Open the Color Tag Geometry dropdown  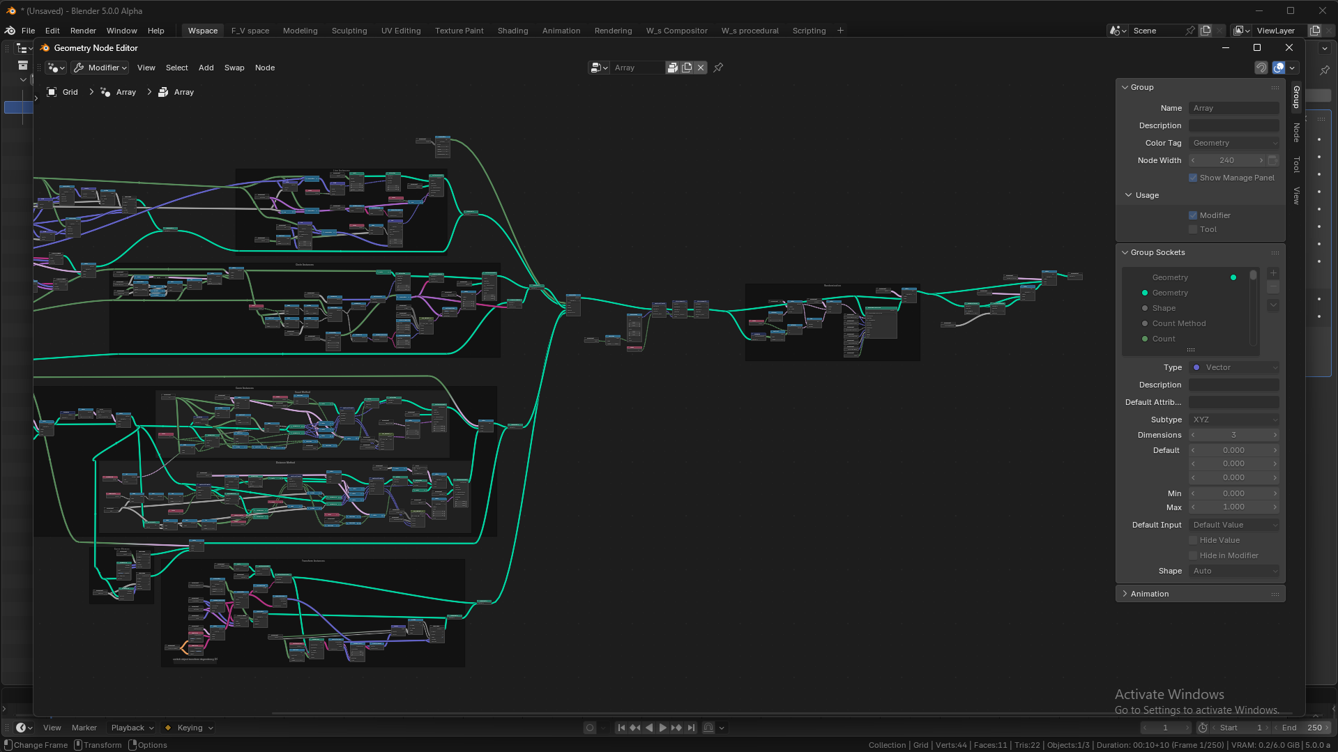click(1234, 143)
